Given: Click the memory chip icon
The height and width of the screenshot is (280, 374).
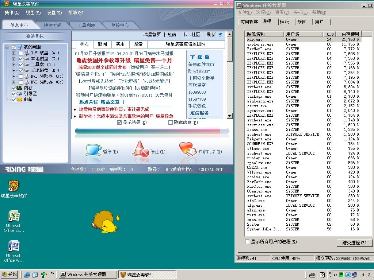Looking at the screenshot, I should 20,88.
